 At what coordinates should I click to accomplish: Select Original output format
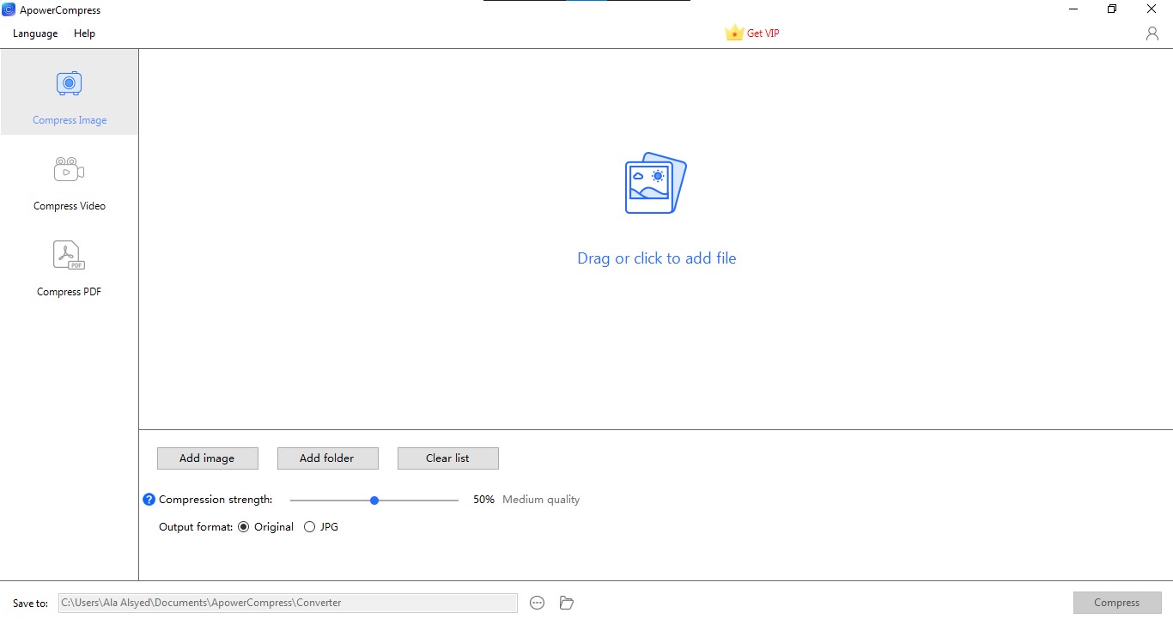pos(266,527)
